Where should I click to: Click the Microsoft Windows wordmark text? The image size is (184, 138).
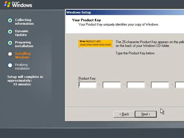[22, 5]
